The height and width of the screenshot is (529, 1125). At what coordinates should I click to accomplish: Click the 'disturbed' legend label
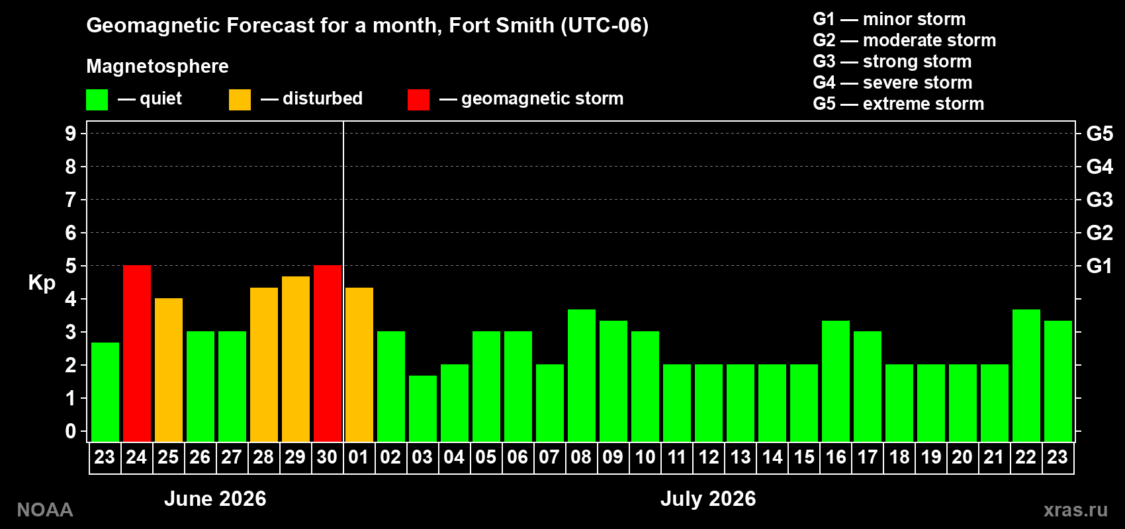tap(323, 99)
